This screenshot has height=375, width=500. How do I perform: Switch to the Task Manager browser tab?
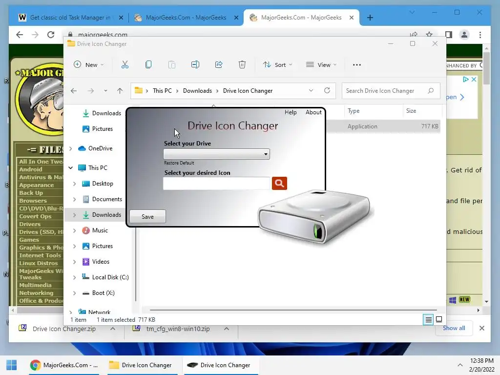pyautogui.click(x=70, y=18)
